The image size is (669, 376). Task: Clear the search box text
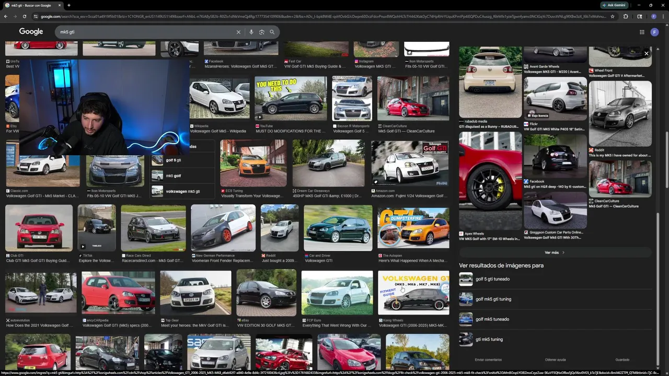238,32
